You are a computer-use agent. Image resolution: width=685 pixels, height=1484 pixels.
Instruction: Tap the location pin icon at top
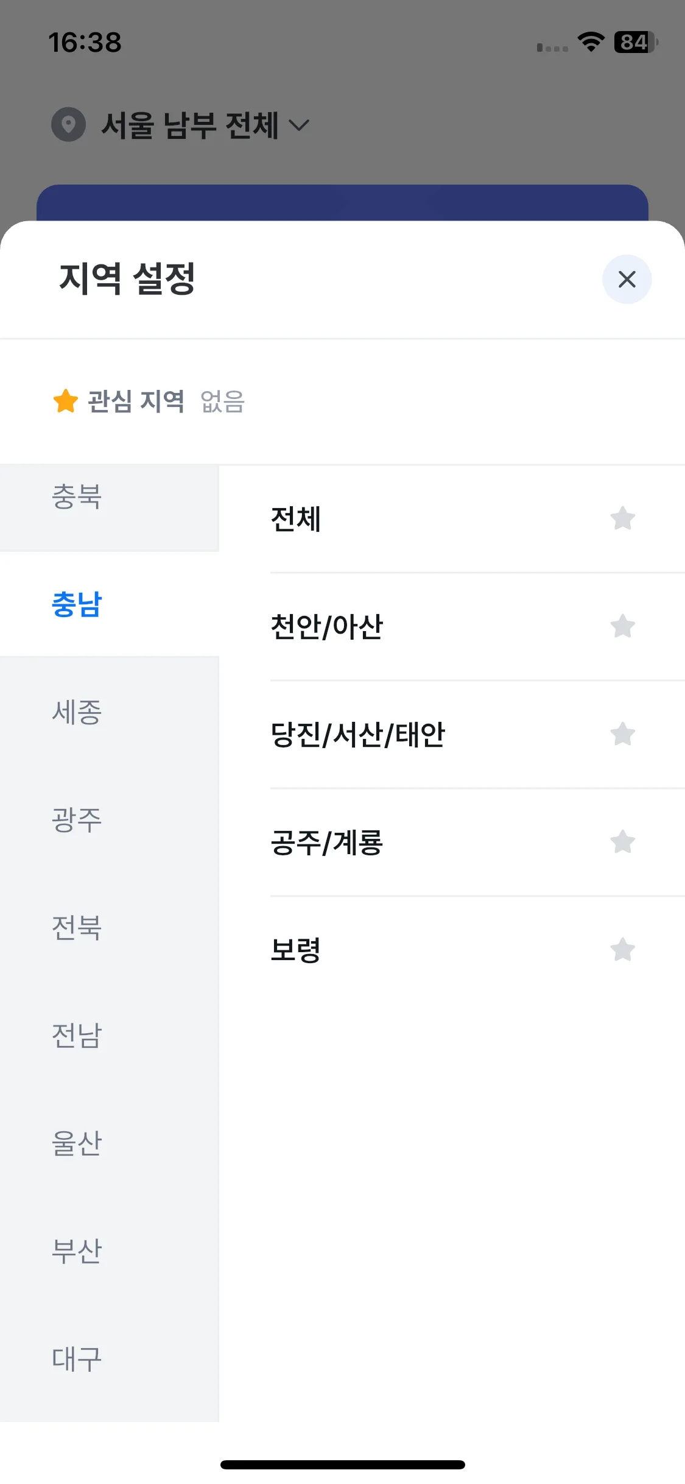pyautogui.click(x=69, y=125)
